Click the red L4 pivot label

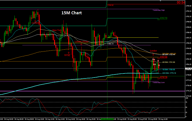(x=159, y=78)
